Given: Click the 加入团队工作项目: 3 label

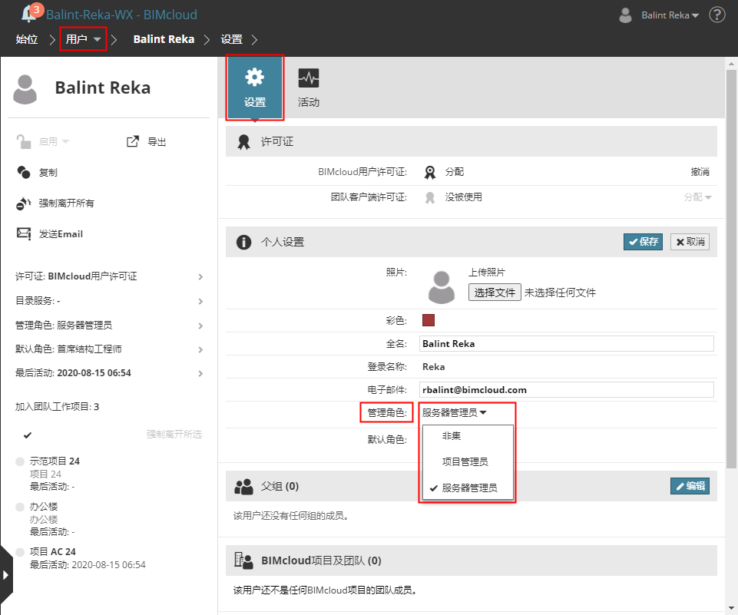Looking at the screenshot, I should pos(57,407).
